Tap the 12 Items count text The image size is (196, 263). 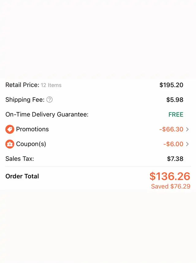(51, 85)
